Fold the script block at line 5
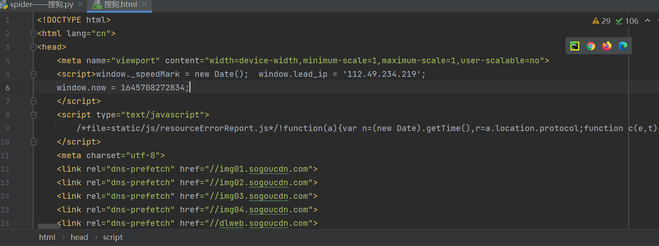The width and height of the screenshot is (659, 246). point(34,74)
